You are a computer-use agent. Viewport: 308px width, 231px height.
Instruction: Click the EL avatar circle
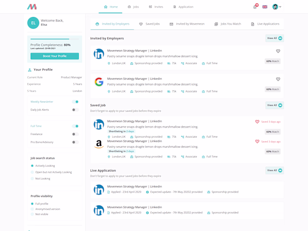(x=33, y=23)
